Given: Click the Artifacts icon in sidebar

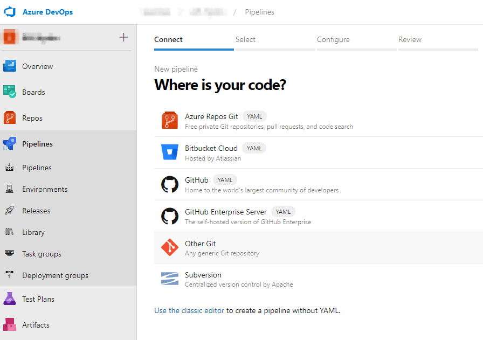Looking at the screenshot, I should click(x=10, y=324).
